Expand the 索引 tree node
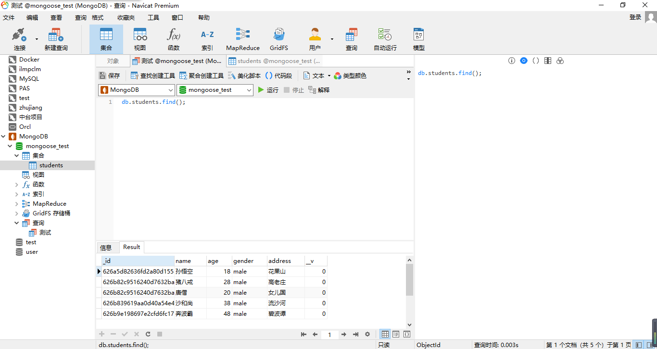 17,194
